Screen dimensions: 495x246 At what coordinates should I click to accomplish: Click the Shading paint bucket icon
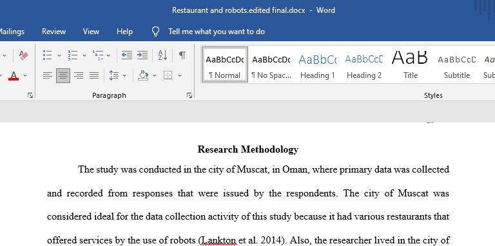tap(143, 75)
